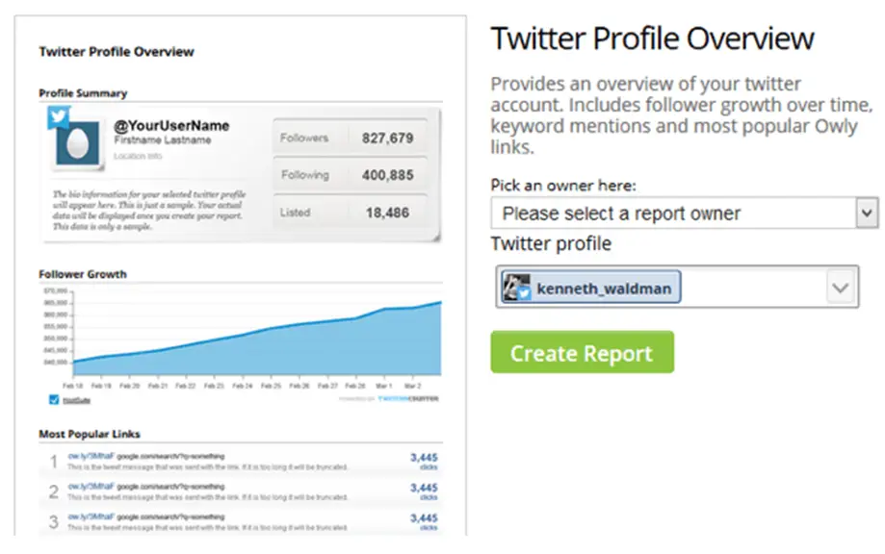This screenshot has height=554, width=885.
Task: Open the second ow.ly popular link
Action: point(91,487)
